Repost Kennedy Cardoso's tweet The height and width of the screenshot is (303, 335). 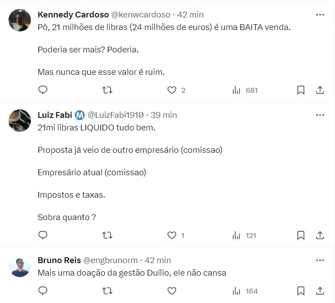tap(107, 90)
